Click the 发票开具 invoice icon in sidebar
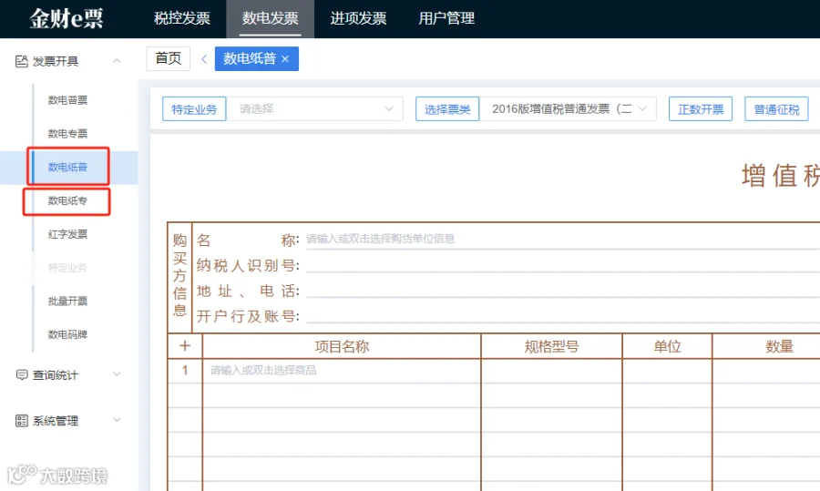Screen dimensions: 820x491 pyautogui.click(x=22, y=61)
